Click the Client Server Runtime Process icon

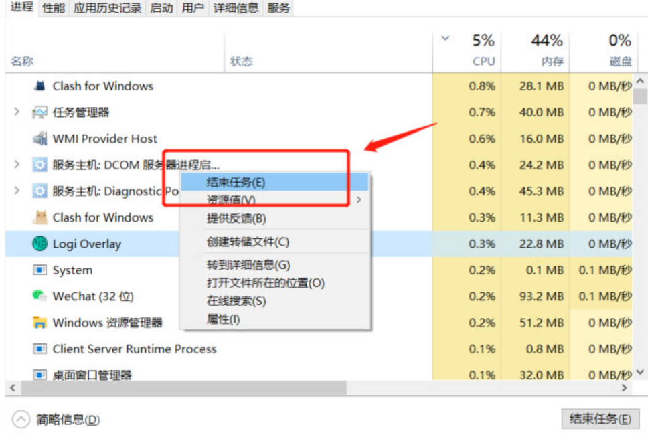[40, 349]
